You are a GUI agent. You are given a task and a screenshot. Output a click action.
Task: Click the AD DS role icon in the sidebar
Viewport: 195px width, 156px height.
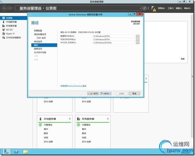point(3,30)
